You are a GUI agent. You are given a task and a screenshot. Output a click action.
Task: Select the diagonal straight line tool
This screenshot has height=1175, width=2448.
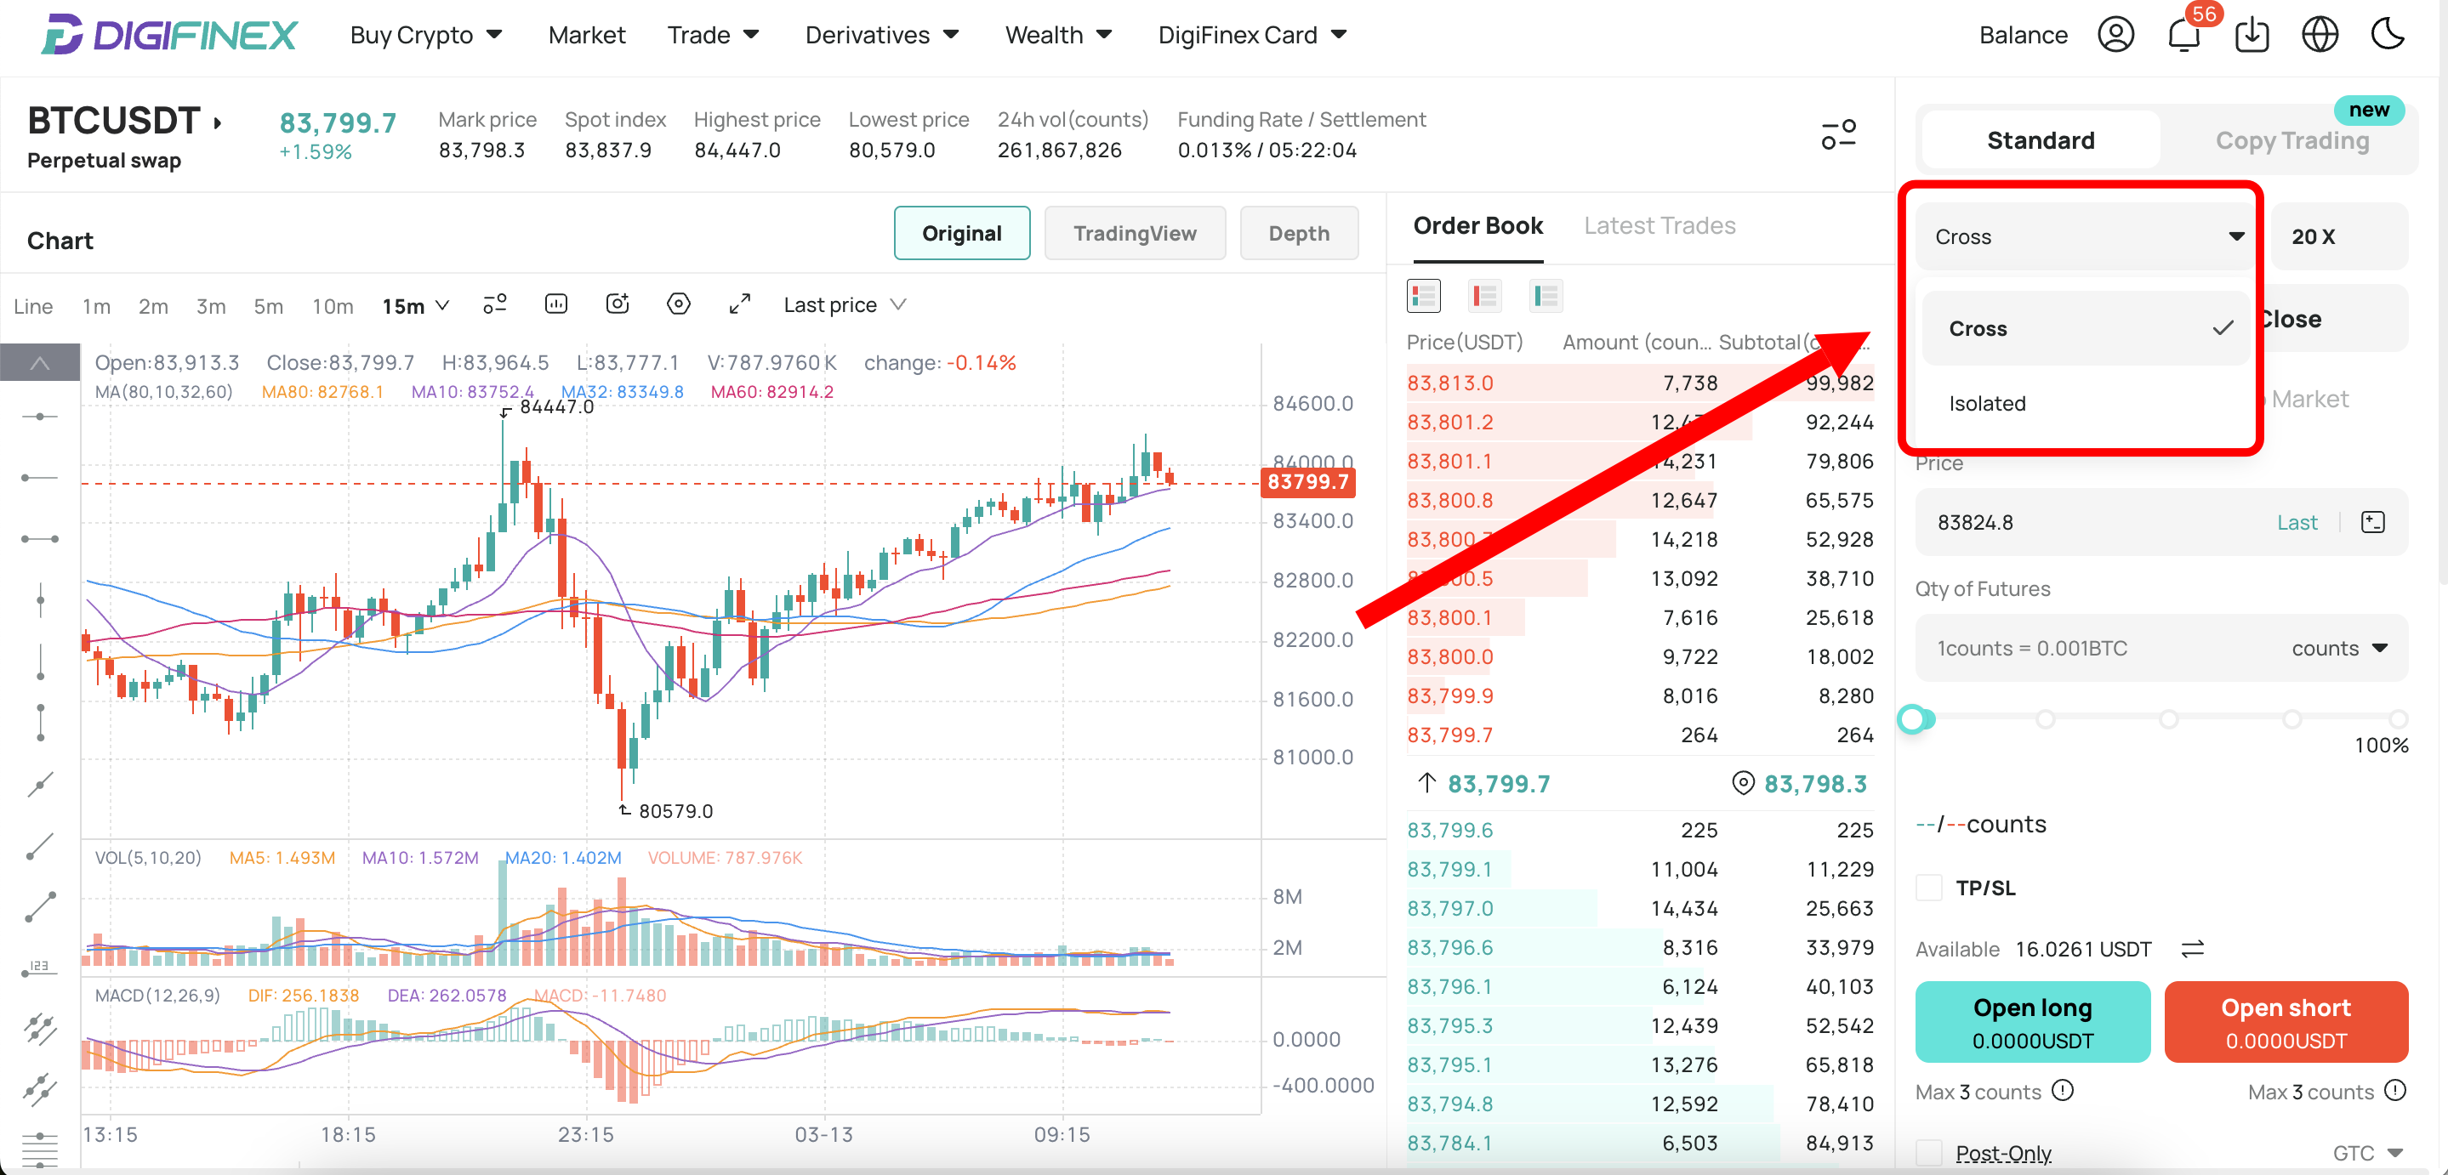pos(40,785)
